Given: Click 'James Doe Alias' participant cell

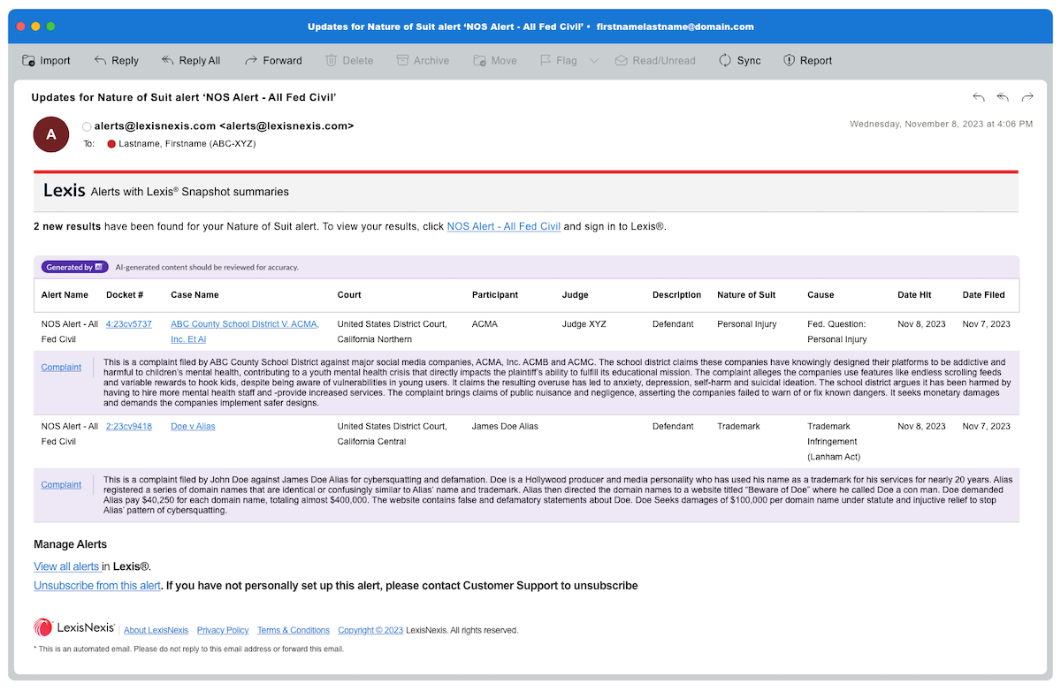Looking at the screenshot, I should tap(506, 427).
